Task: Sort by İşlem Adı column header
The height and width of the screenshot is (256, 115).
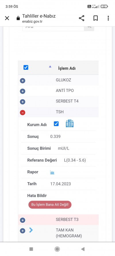Action: pos(67,68)
